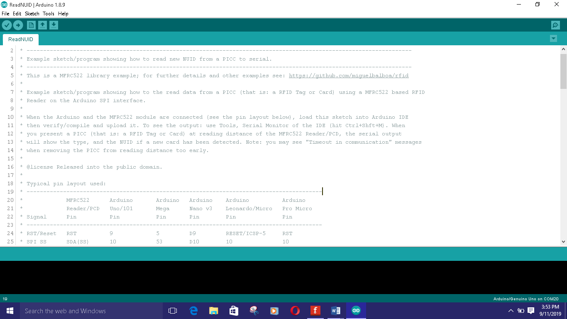Click the line number 19 in status bar
The height and width of the screenshot is (319, 567).
click(x=5, y=299)
